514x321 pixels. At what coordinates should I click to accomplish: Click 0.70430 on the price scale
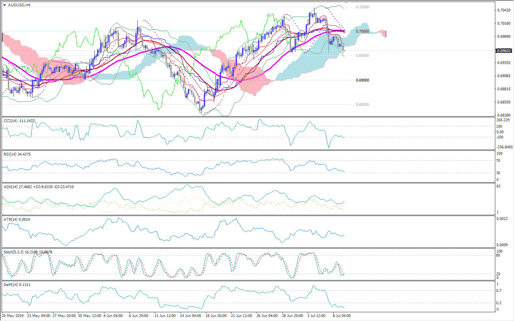(502, 10)
